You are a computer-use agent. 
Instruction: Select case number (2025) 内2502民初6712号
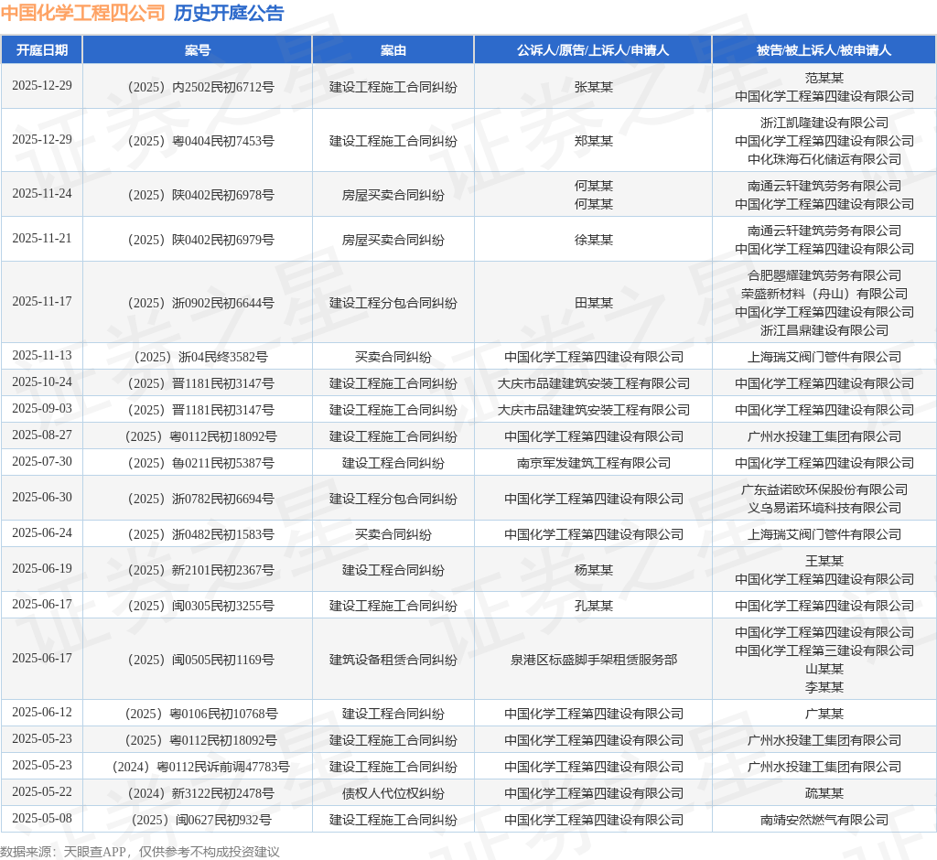(200, 87)
